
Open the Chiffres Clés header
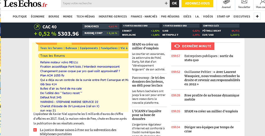[221, 26]
